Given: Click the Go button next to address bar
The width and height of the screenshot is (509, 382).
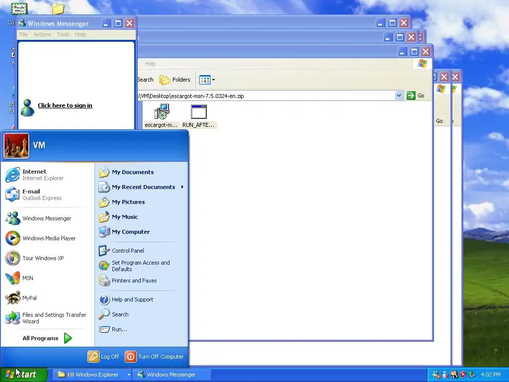Looking at the screenshot, I should point(416,95).
